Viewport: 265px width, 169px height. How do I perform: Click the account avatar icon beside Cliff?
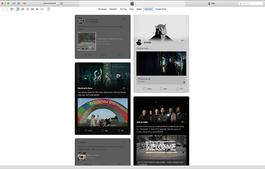click(209, 3)
